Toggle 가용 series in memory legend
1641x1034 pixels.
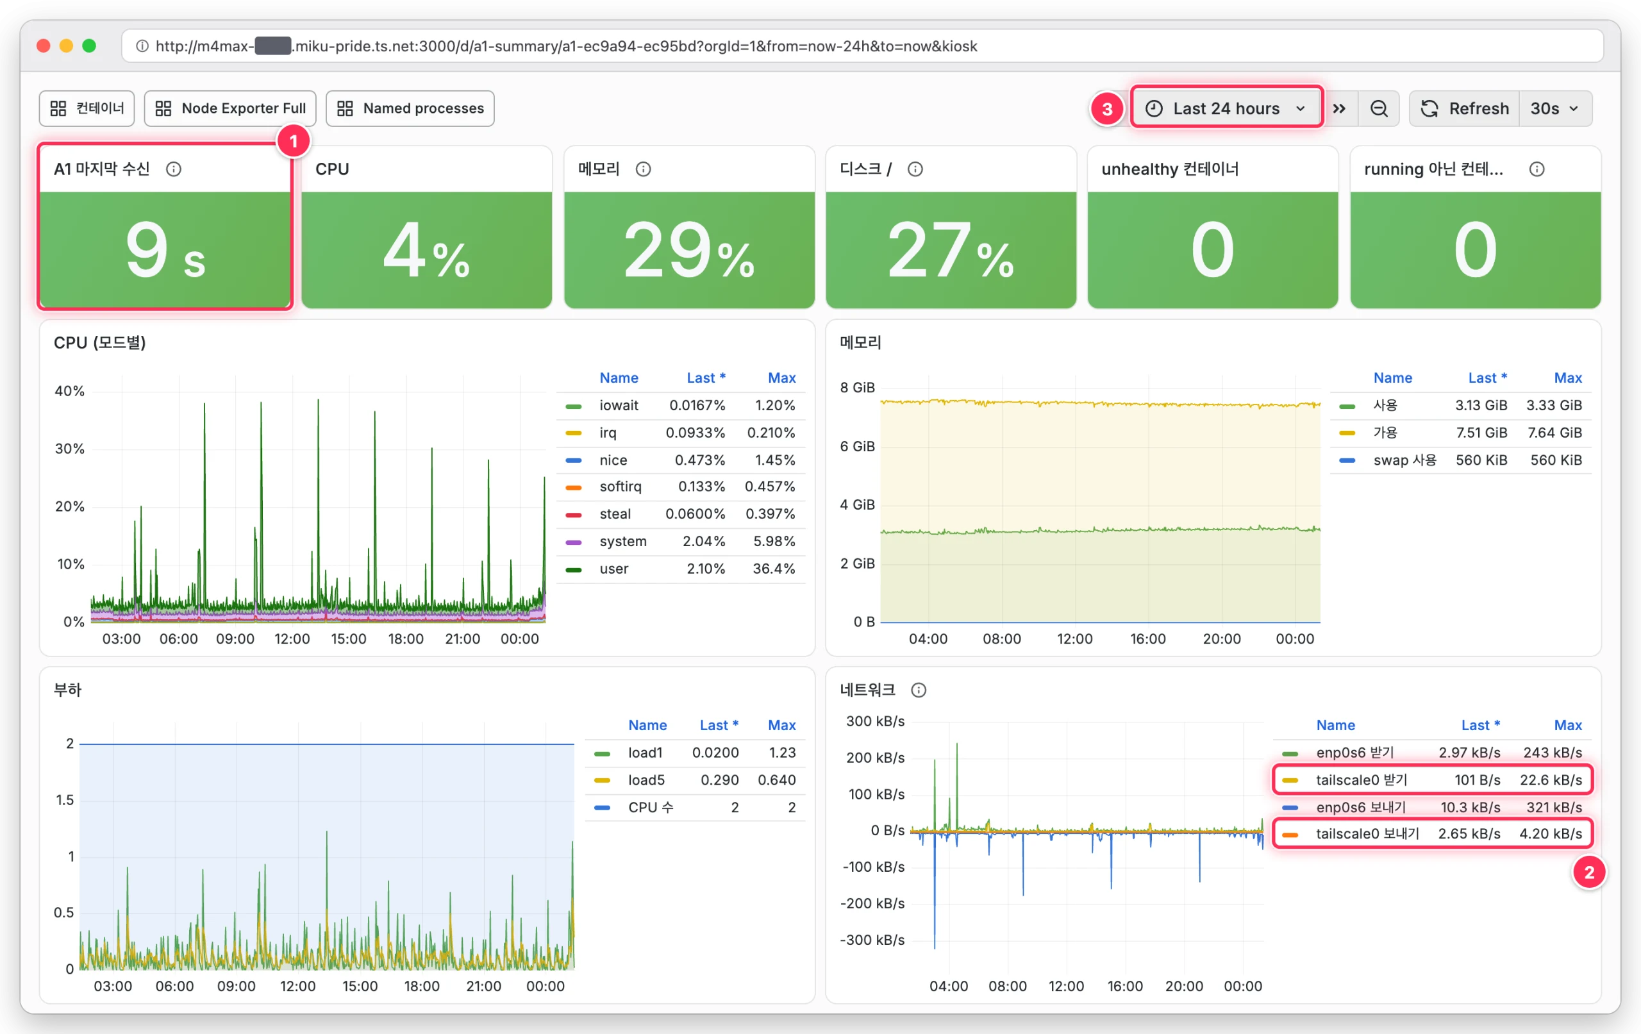[x=1385, y=433]
